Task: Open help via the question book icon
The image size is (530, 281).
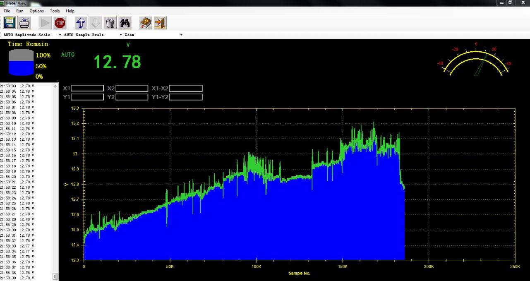Action: (x=146, y=22)
